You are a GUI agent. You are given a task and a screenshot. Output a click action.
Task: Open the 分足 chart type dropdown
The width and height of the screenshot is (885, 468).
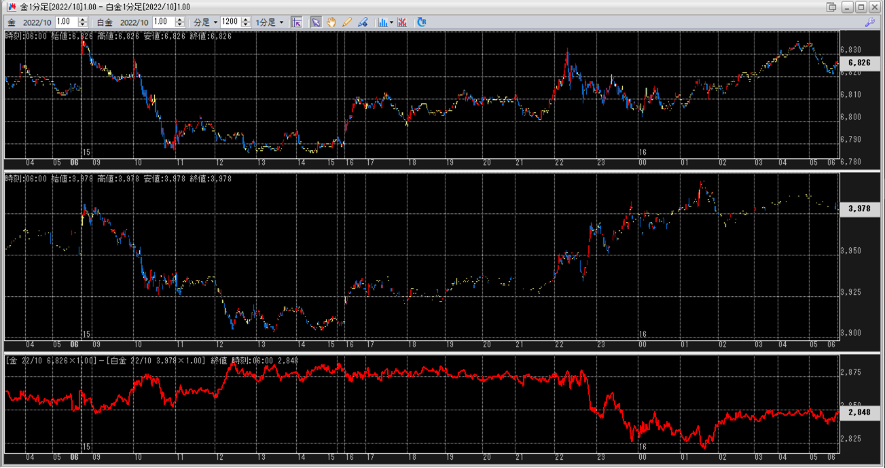tap(206, 22)
